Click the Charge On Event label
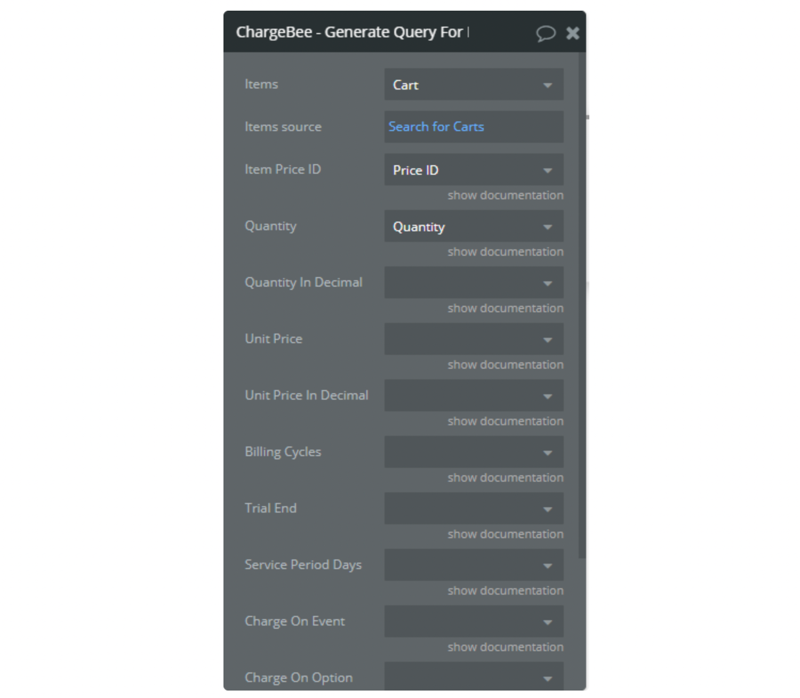 point(294,621)
